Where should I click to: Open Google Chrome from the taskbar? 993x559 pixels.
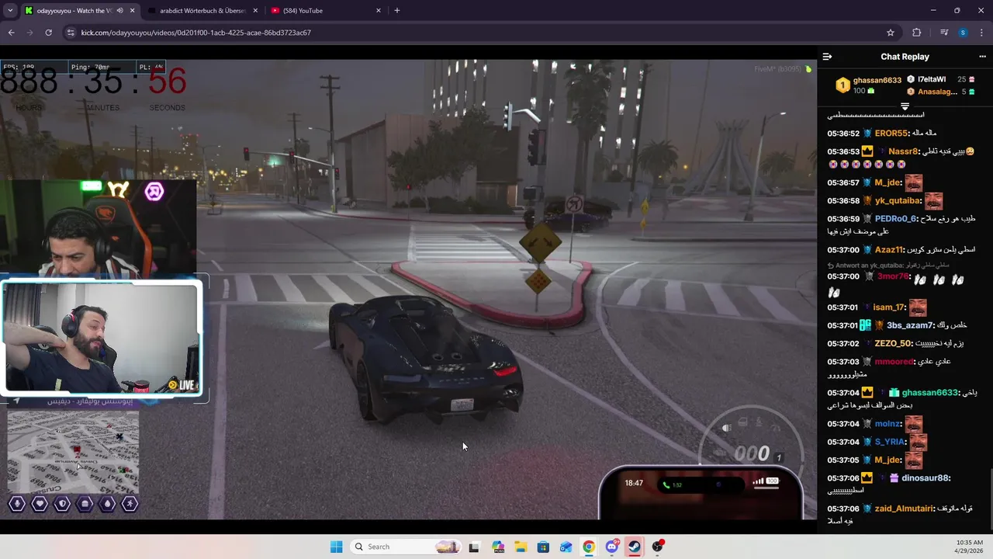point(589,547)
